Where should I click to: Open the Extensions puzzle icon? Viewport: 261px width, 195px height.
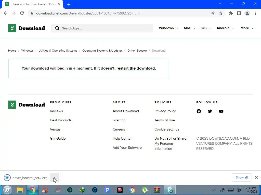231,13
